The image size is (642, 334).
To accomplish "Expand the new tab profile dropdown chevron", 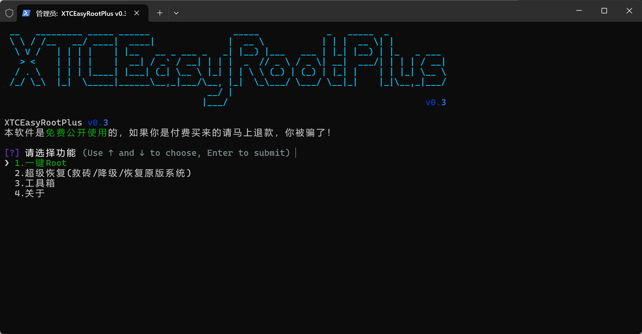I will click(176, 13).
